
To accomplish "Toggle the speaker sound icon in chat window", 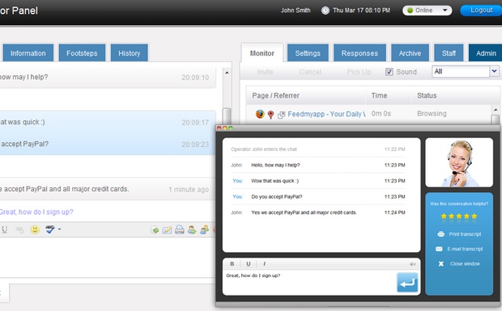I will pyautogui.click(x=413, y=264).
